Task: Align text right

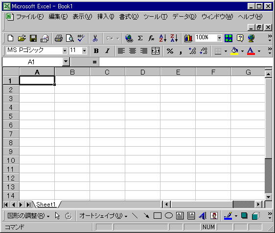Action: click(x=144, y=51)
